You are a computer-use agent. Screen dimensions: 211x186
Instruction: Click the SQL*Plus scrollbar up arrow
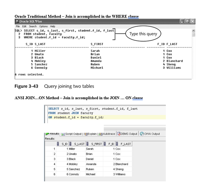(x=193, y=30)
